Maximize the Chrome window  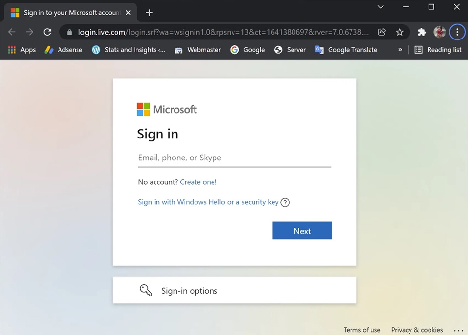[x=431, y=7]
